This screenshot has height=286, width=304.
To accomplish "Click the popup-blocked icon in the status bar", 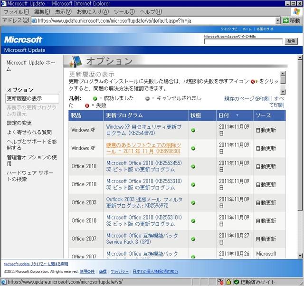I will pos(220,282).
